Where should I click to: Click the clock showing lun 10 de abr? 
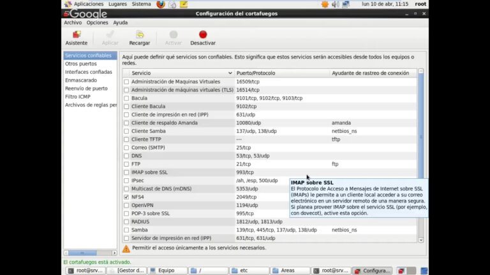[x=385, y=4]
